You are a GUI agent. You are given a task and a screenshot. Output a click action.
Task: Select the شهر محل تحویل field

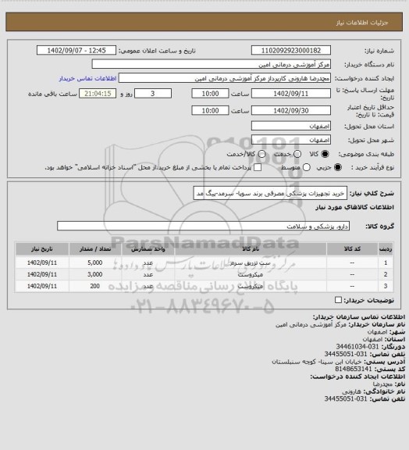pos(291,140)
